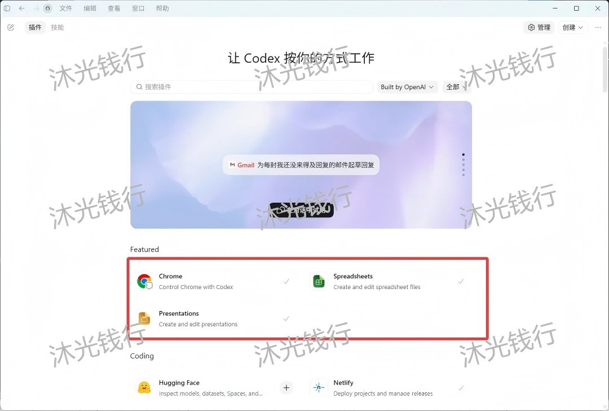The width and height of the screenshot is (609, 411).
Task: Click 'Control Chrome with Codex' description
Action: [196, 287]
